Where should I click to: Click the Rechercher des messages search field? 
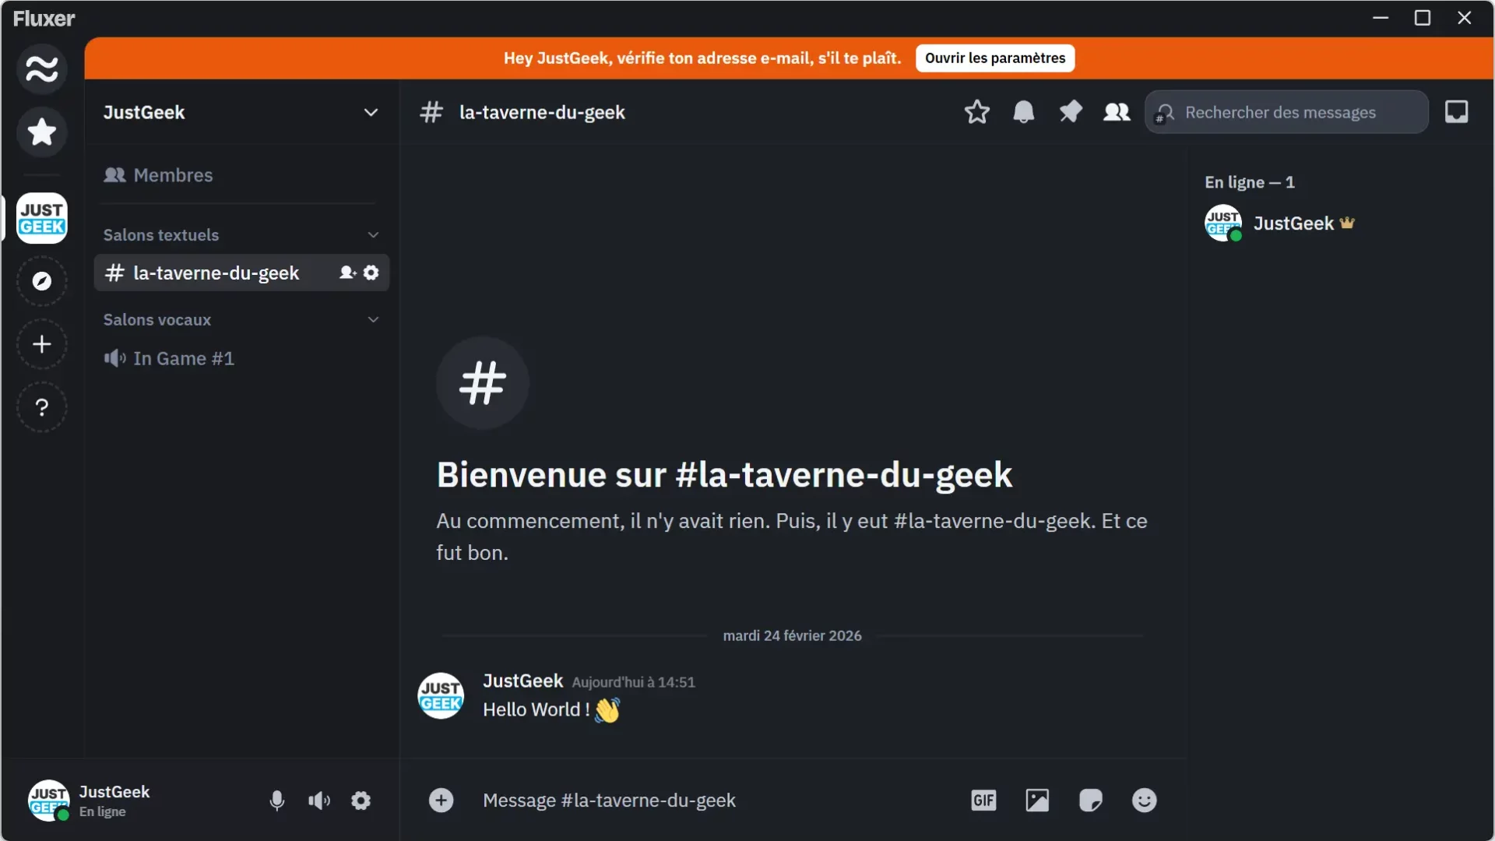[x=1286, y=112]
